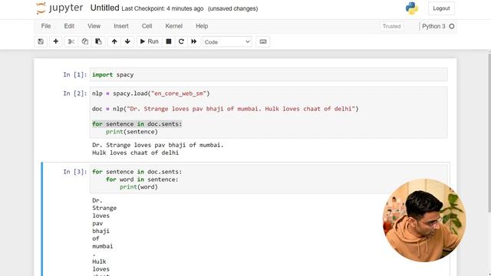Click output 'Dr. Strange loves pav bhaji of mumbai.'
The height and width of the screenshot is (276, 491).
[x=158, y=145]
